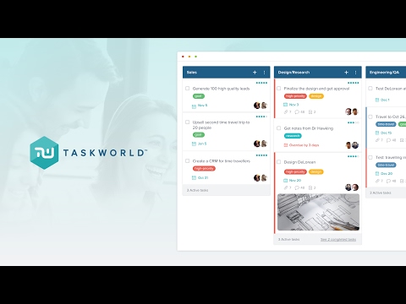Open the Sales list options menu
The image size is (406, 304).
coord(264,73)
